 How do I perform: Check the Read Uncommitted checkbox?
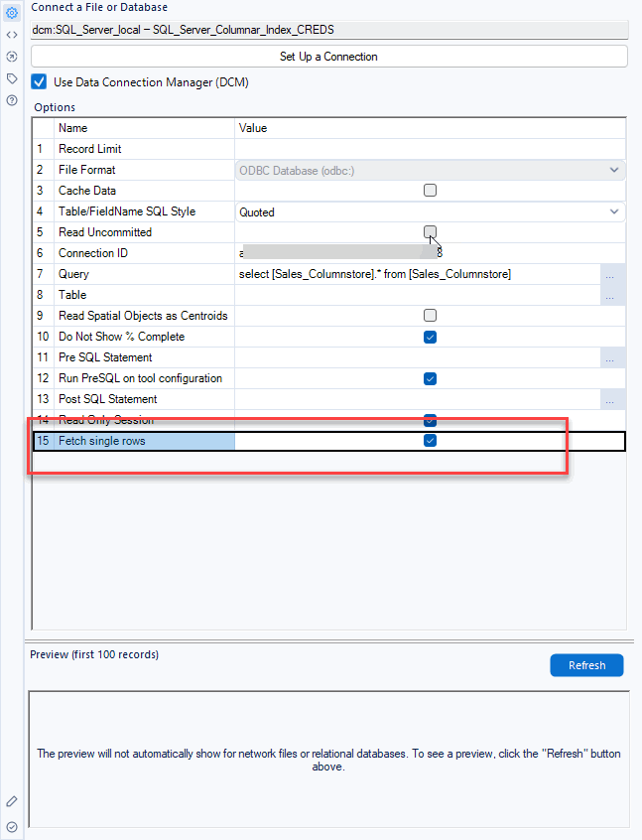430,232
